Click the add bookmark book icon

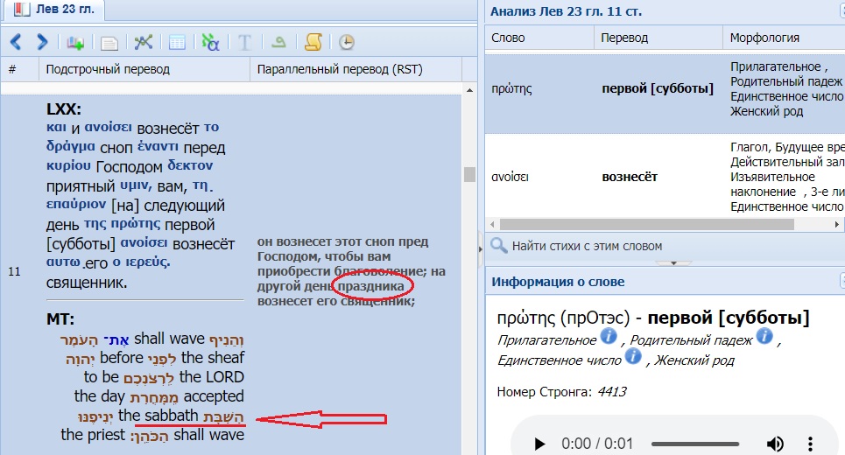75,41
